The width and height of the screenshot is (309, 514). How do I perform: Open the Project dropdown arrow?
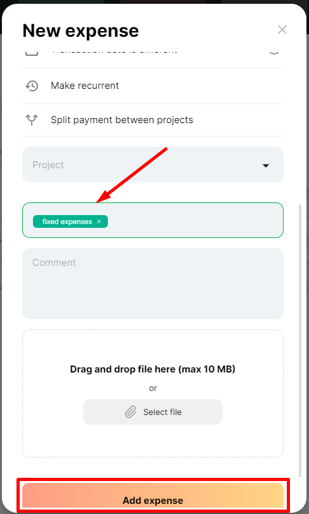[266, 166]
